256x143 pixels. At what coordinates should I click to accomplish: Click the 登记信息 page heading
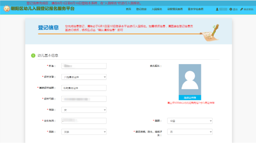48,28
